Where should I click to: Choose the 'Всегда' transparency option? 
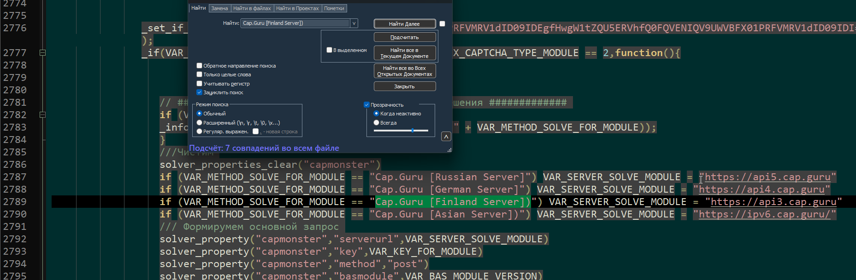(x=376, y=123)
